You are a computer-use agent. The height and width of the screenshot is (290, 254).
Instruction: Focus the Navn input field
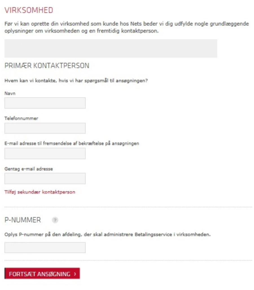45,103
